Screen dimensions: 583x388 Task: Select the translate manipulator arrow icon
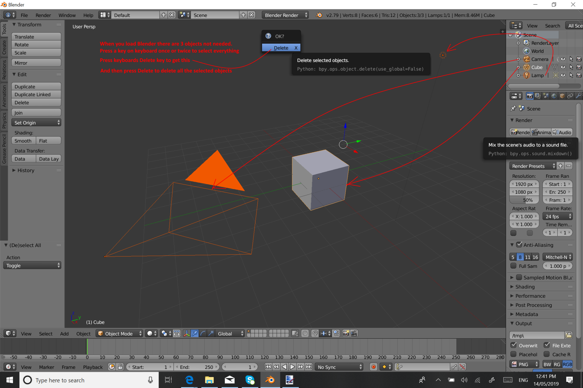pyautogui.click(x=195, y=334)
